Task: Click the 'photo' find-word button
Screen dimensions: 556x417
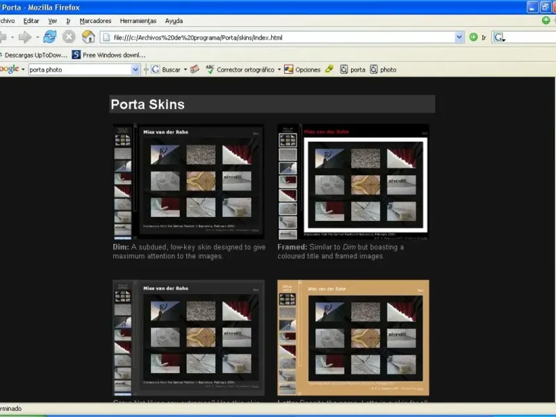Action: (383, 69)
